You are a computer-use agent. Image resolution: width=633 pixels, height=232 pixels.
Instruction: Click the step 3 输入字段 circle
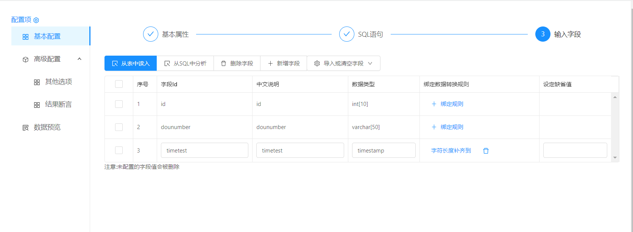pyautogui.click(x=543, y=34)
